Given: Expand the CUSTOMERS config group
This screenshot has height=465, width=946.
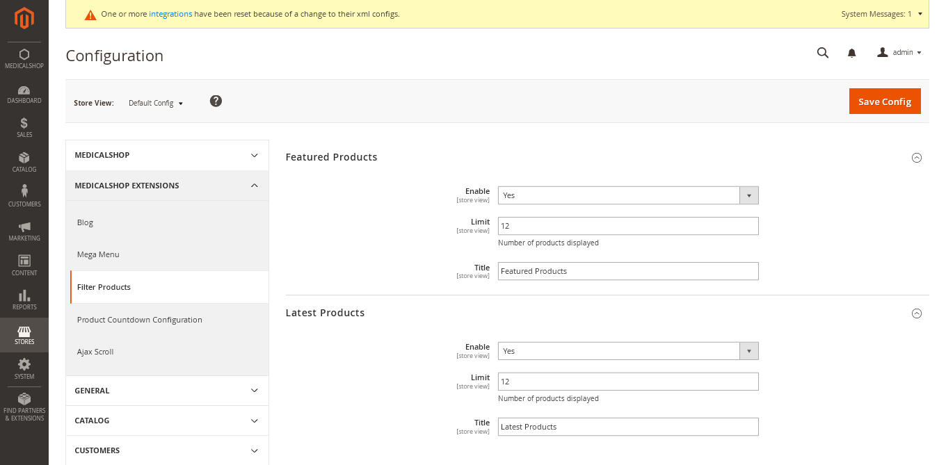Looking at the screenshot, I should tap(167, 450).
